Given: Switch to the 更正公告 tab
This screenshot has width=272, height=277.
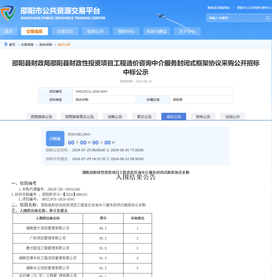Looking at the screenshot, I should [x=144, y=117].
